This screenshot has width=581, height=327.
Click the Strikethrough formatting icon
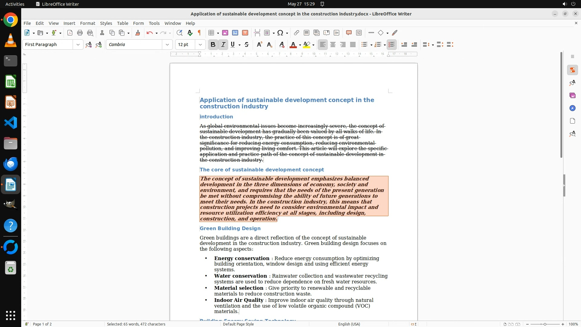coord(247,45)
